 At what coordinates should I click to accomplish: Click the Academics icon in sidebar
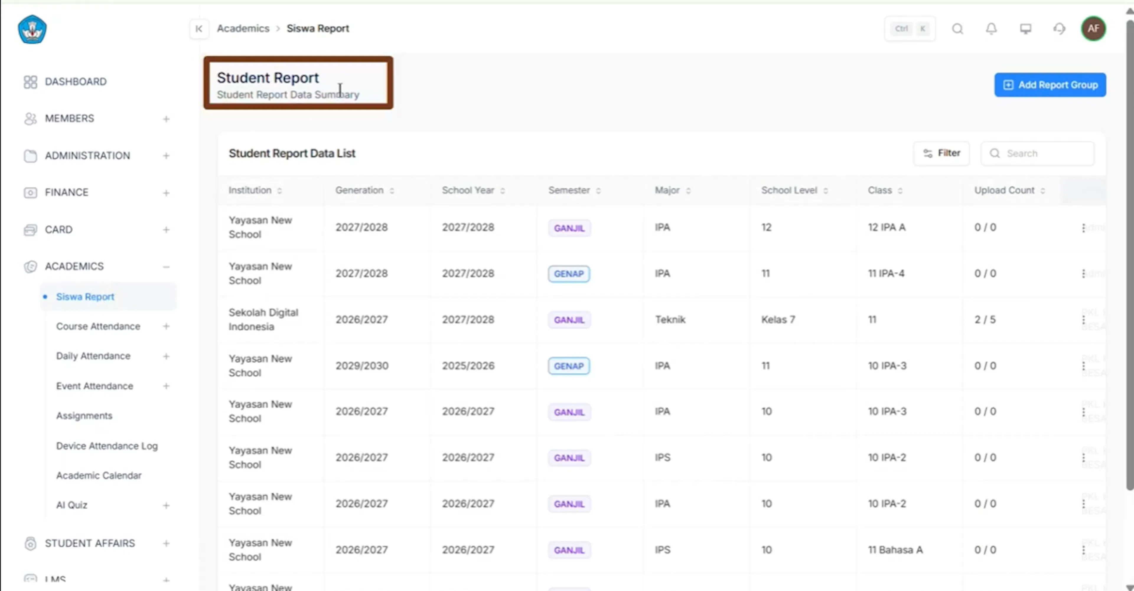point(30,266)
